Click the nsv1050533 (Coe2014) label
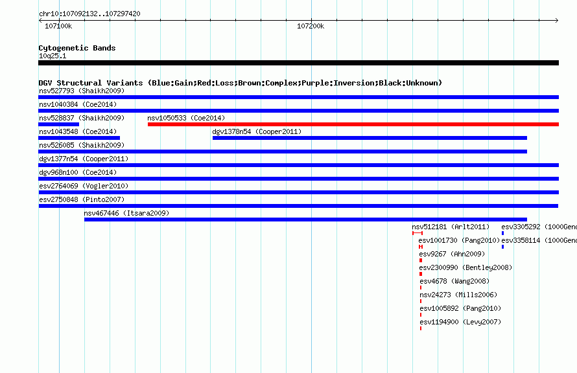 coord(186,118)
